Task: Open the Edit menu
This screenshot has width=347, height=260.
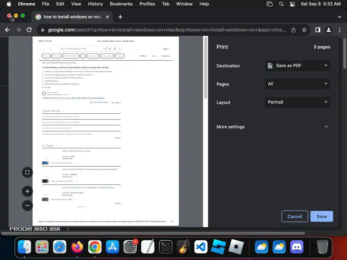Action: pyautogui.click(x=60, y=4)
